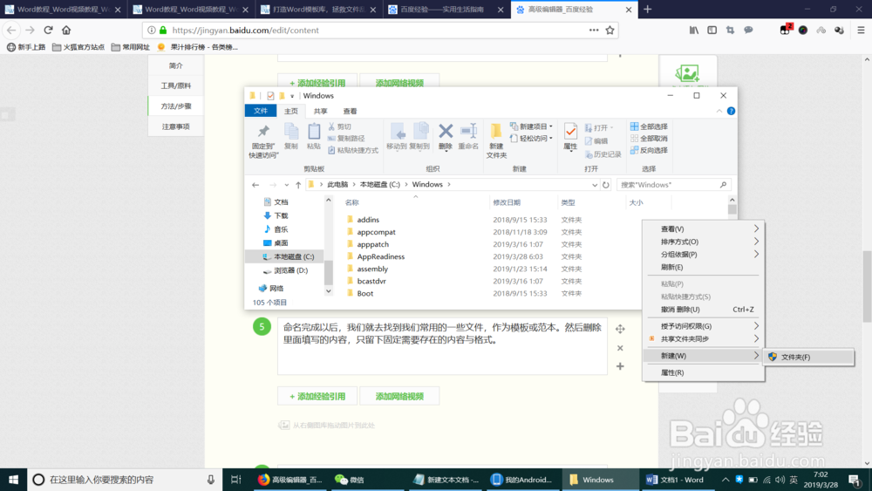The height and width of the screenshot is (491, 872).
Task: Open the Easy access (轻松访问) dropdown
Action: pyautogui.click(x=531, y=139)
